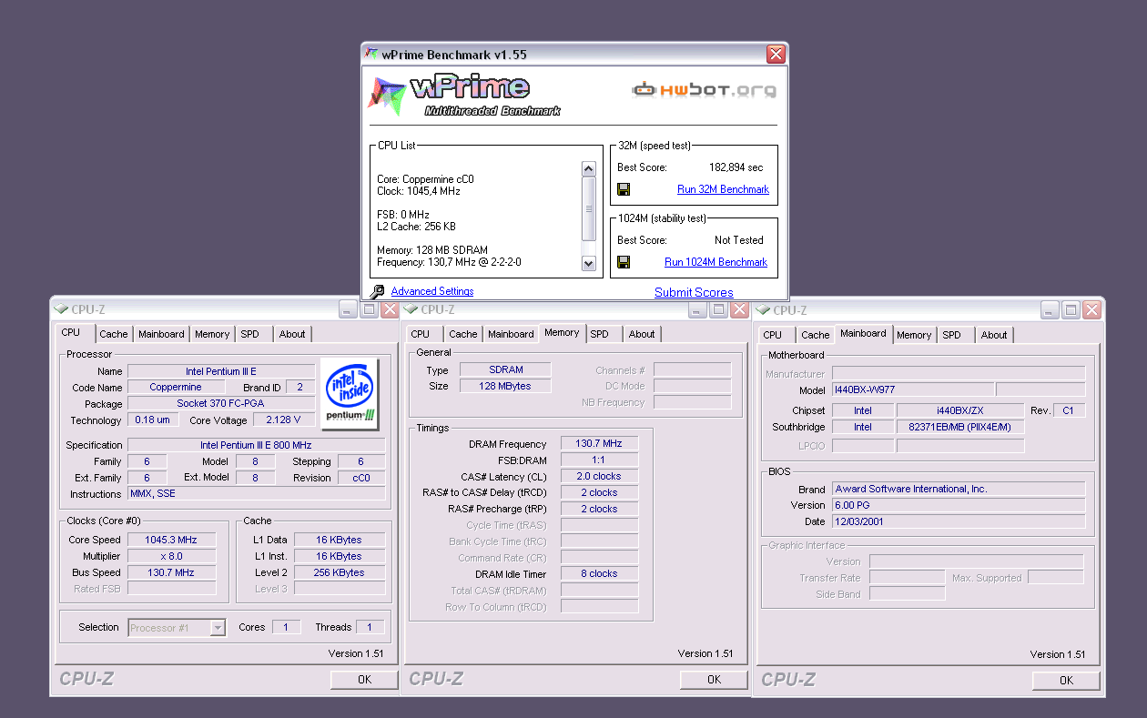Close the CPU-Z window showing Mainboard tab
The image size is (1147, 718).
pyautogui.click(x=1092, y=309)
